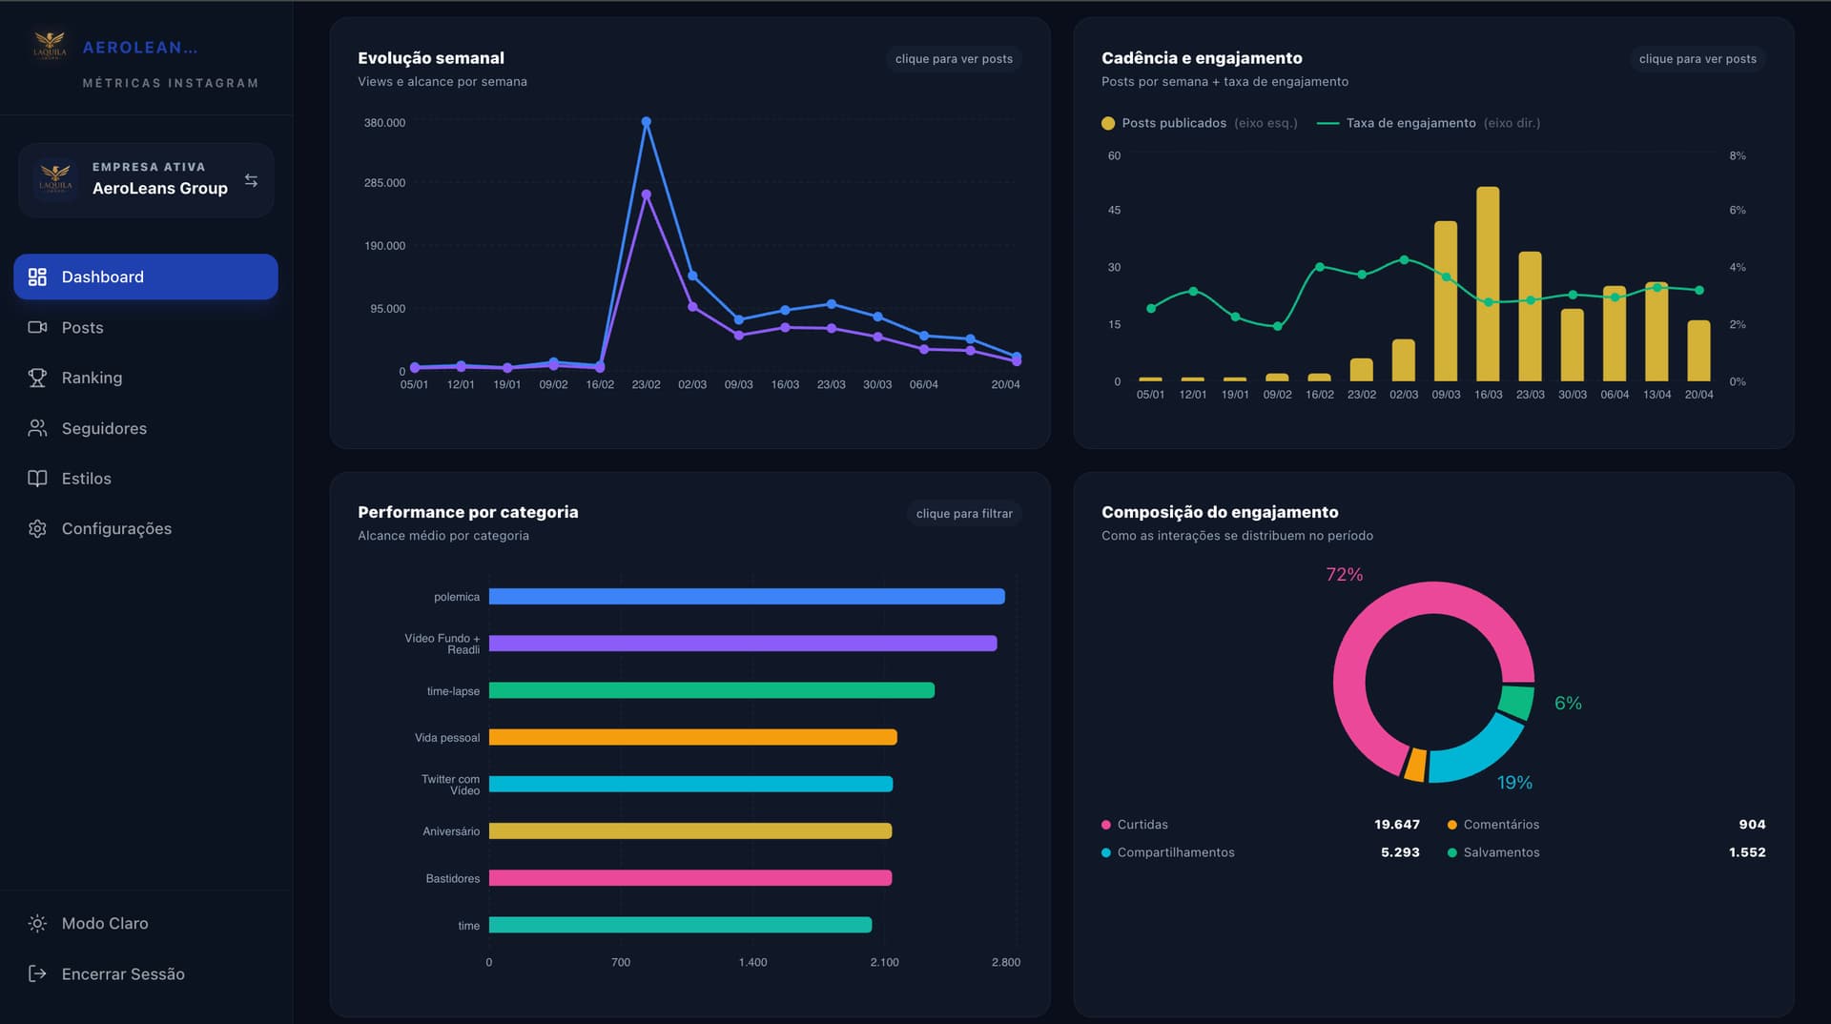This screenshot has height=1024, width=1831.
Task: Click the Ranking trophy icon
Action: (37, 378)
